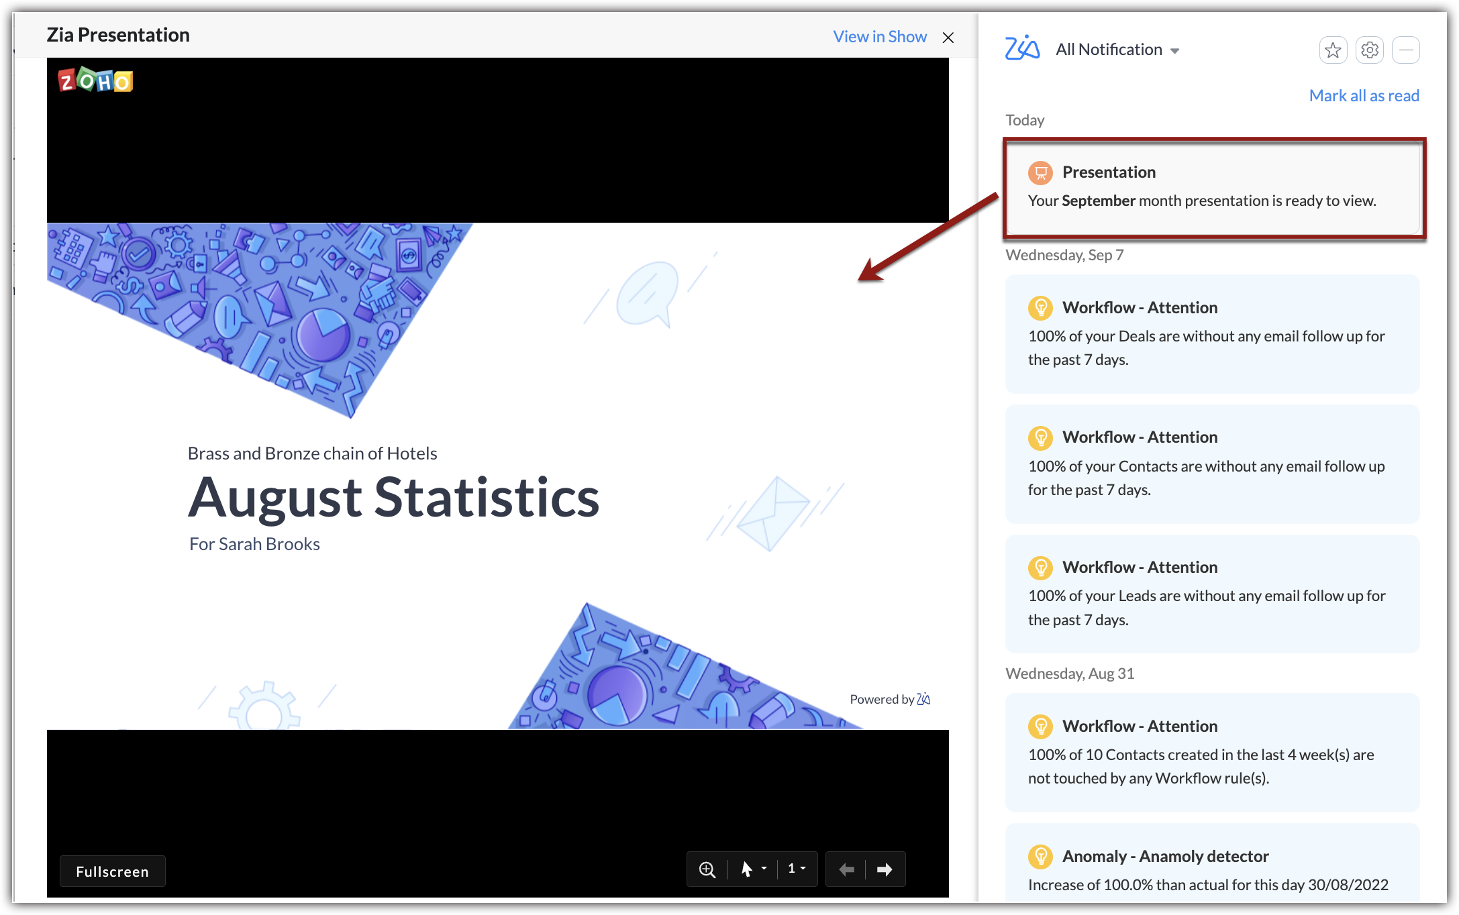
Task: Open the slide number dropdown
Action: point(796,869)
